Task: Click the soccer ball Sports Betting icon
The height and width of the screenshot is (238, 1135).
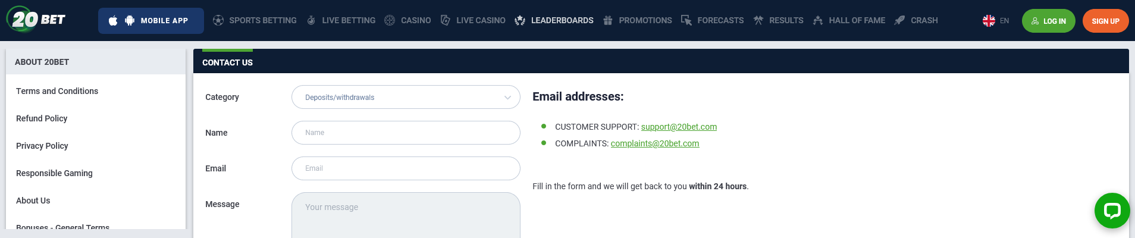Action: coord(218,20)
